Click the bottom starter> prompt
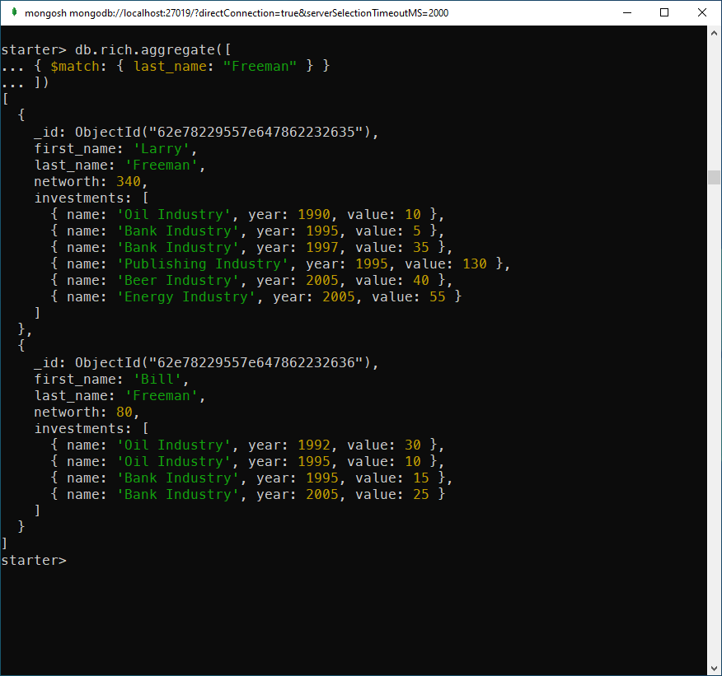 pos(34,560)
